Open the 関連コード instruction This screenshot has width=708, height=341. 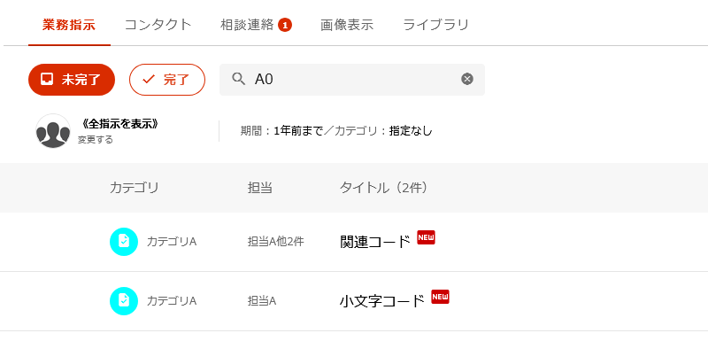[374, 242]
